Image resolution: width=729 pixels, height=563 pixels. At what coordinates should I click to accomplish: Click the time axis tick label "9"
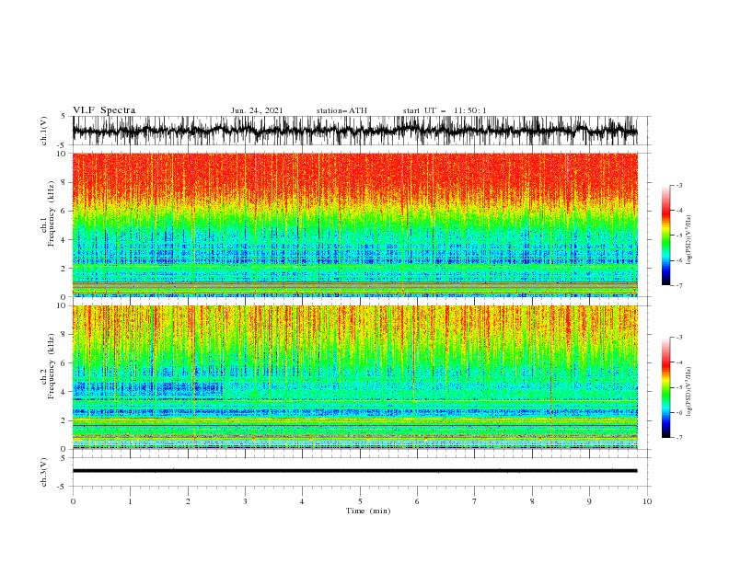[x=589, y=501]
